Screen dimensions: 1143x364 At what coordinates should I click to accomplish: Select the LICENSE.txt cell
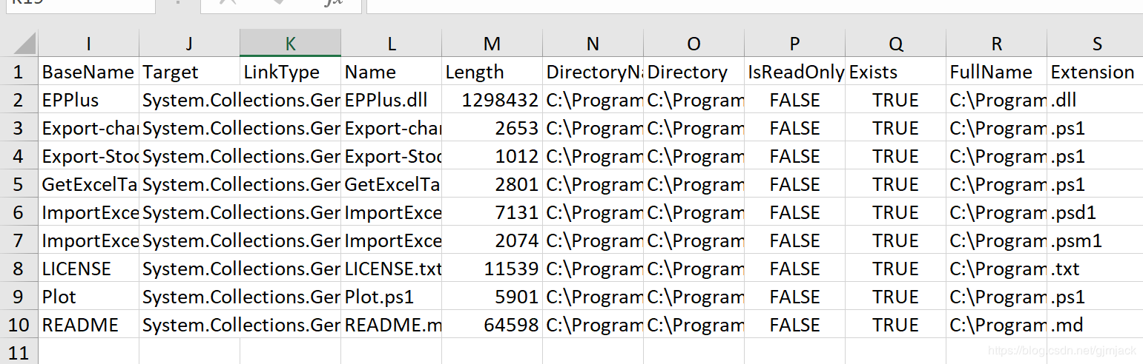(x=392, y=269)
